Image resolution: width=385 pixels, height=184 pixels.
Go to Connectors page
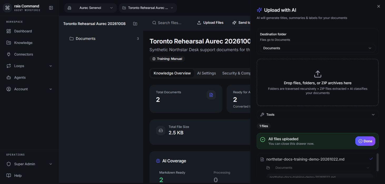click(x=29, y=54)
